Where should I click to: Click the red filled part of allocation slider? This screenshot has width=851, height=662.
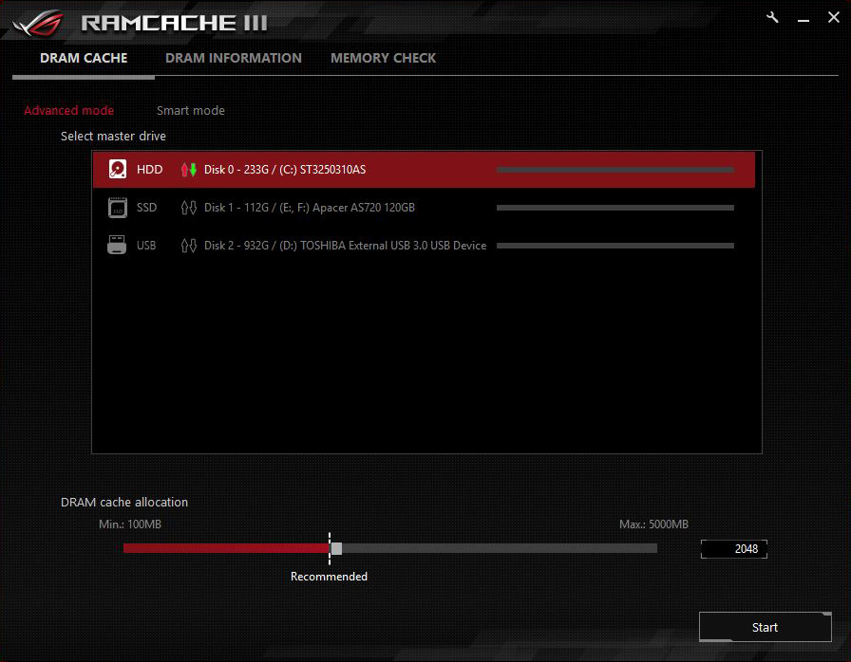coord(226,549)
